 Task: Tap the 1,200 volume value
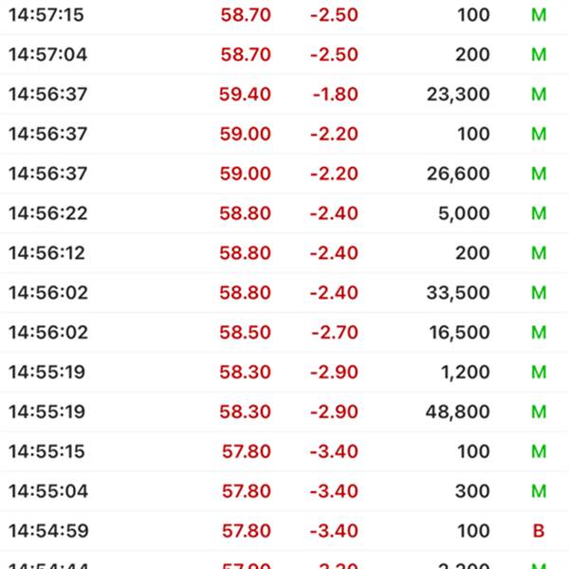coord(465,372)
